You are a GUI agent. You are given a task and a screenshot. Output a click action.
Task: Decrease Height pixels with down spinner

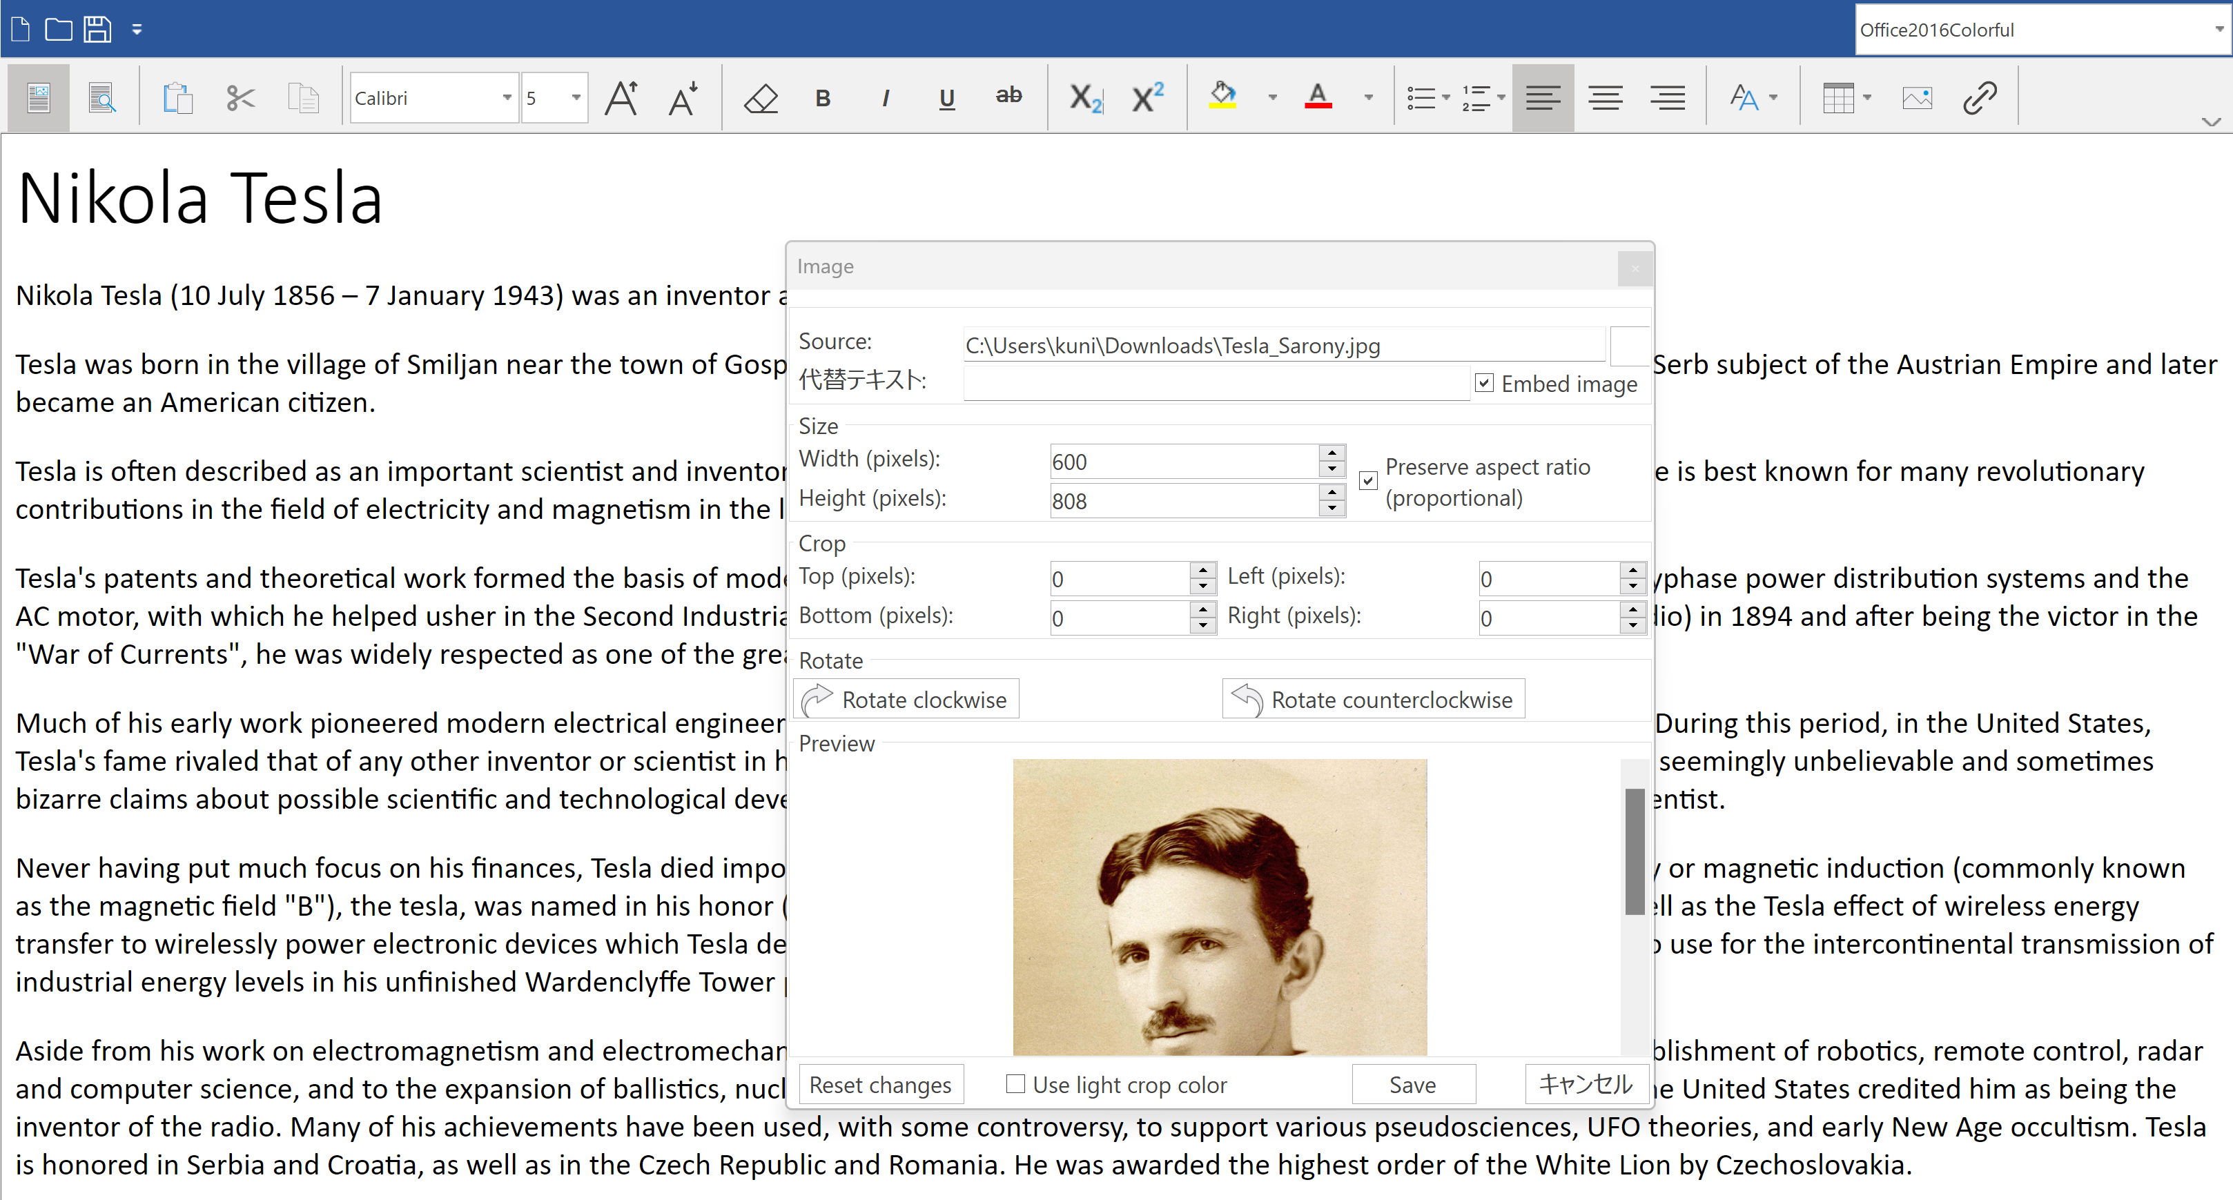click(x=1332, y=509)
